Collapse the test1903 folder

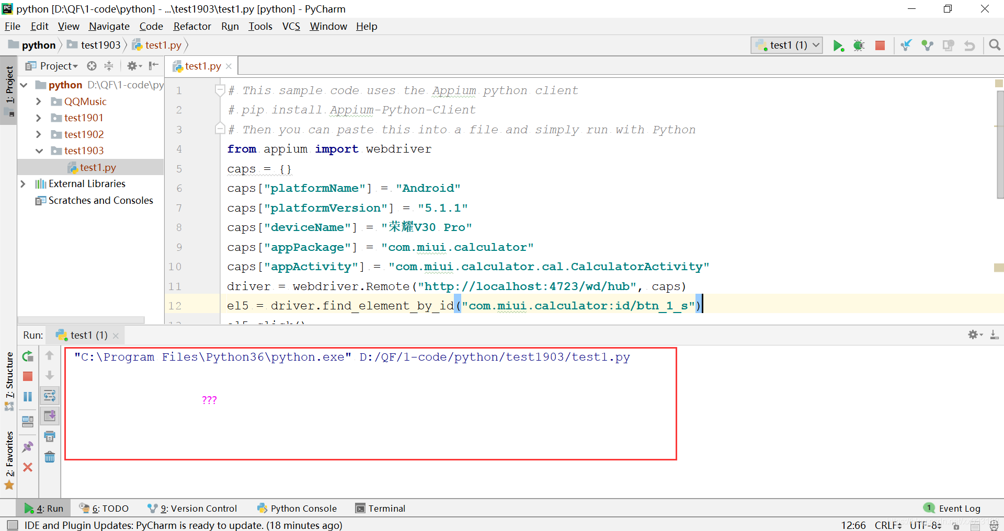[39, 151]
